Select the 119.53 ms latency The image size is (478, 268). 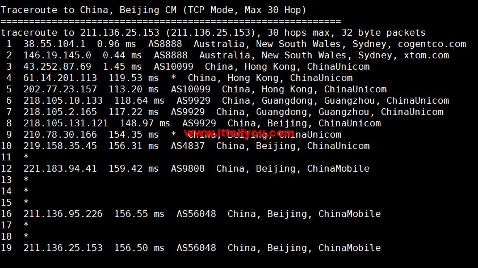coord(133,78)
